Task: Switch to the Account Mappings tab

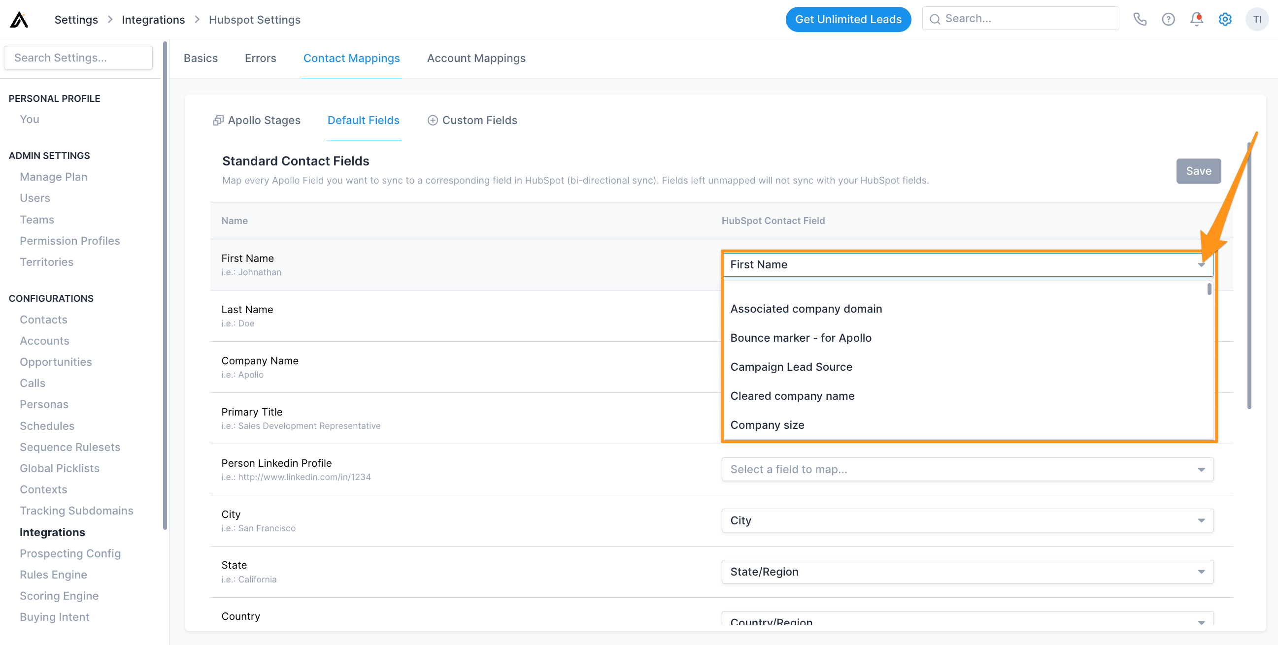Action: click(x=476, y=58)
